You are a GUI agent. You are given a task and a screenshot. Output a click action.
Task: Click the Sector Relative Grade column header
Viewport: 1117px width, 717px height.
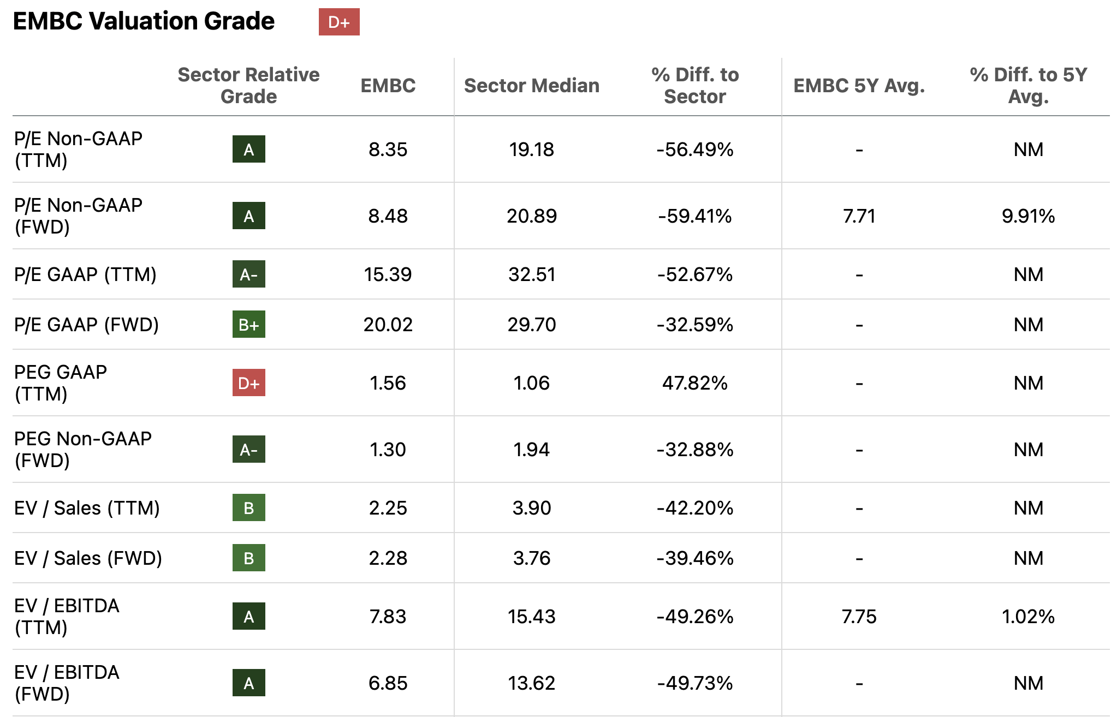click(x=248, y=86)
